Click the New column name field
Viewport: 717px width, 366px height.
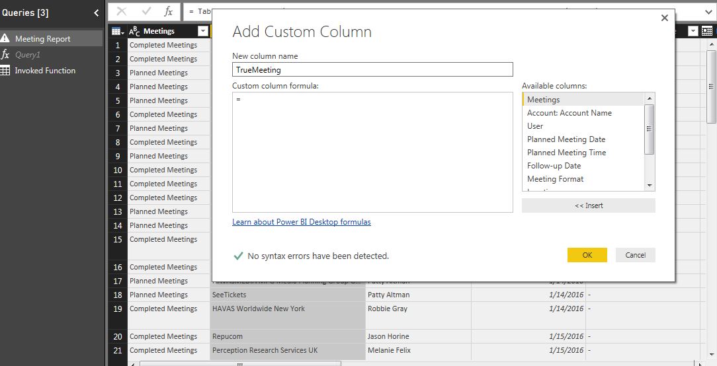click(x=372, y=69)
